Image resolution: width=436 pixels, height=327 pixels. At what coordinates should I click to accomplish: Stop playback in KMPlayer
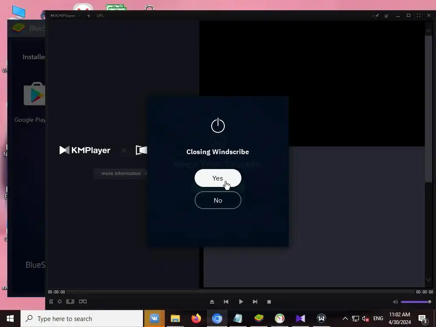pos(269,302)
